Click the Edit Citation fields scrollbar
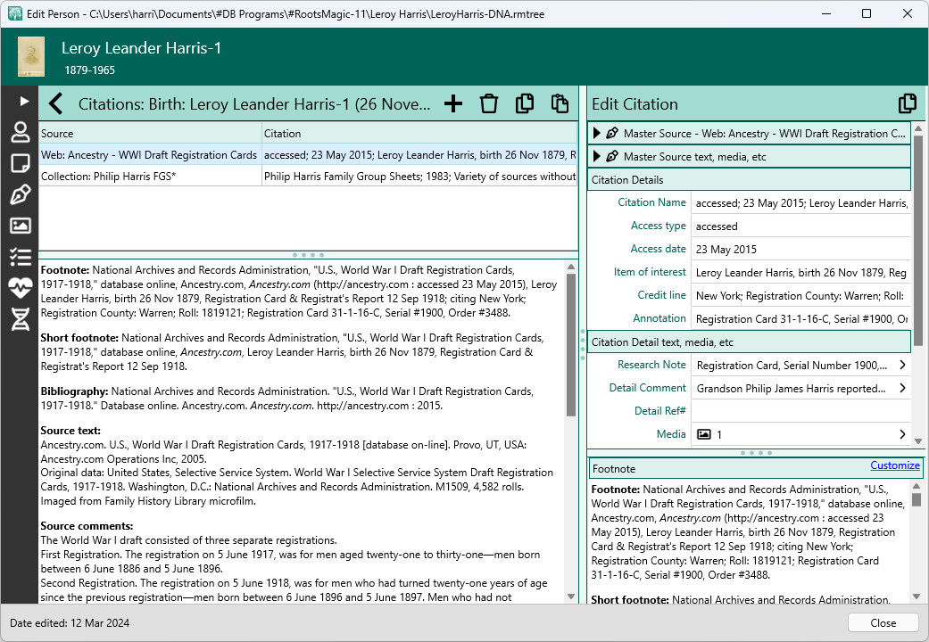Image resolution: width=929 pixels, height=642 pixels. click(x=918, y=240)
